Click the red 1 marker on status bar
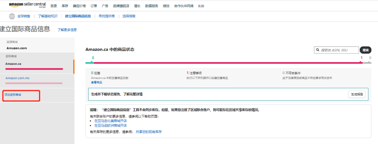The image size is (378, 144). click(x=361, y=58)
